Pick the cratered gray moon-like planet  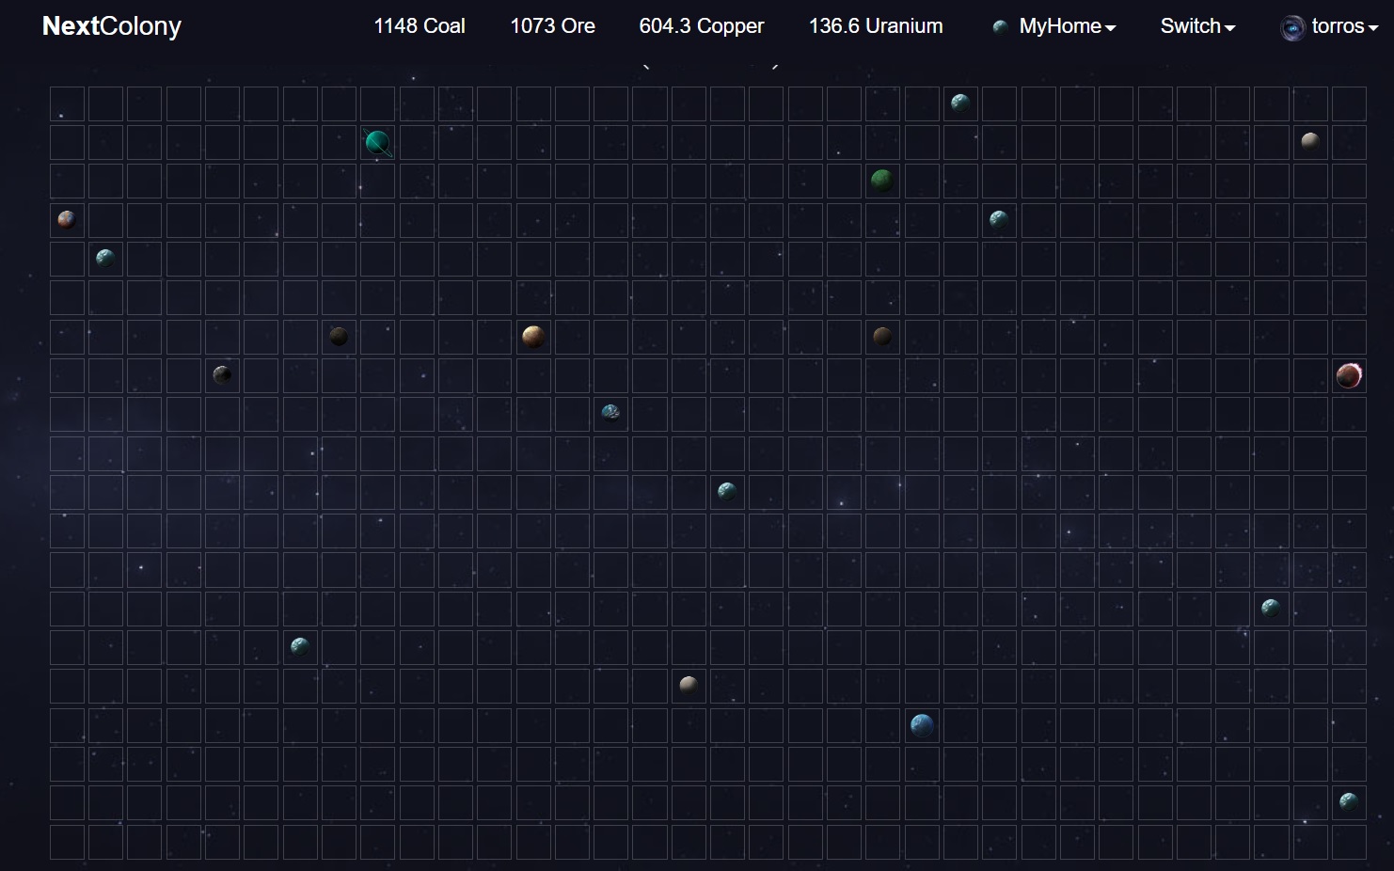click(x=222, y=374)
